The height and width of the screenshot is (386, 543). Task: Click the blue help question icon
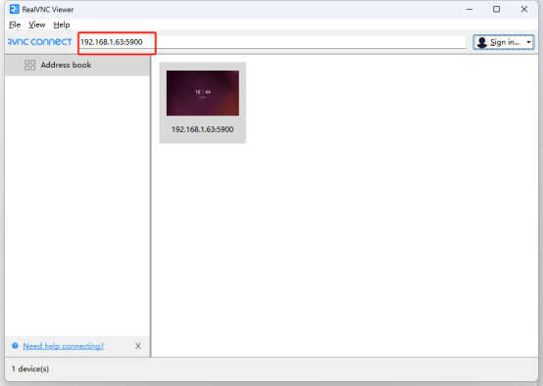click(15, 346)
